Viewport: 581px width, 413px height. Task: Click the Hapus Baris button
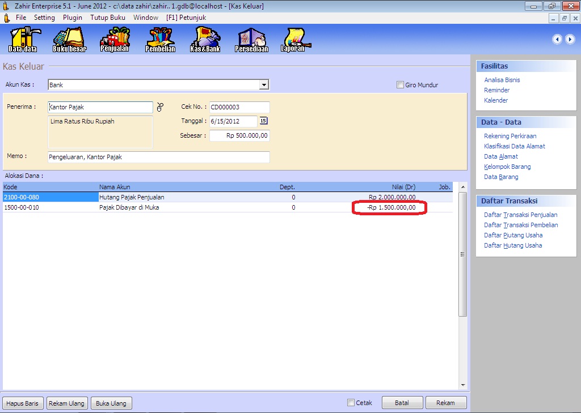[23, 403]
